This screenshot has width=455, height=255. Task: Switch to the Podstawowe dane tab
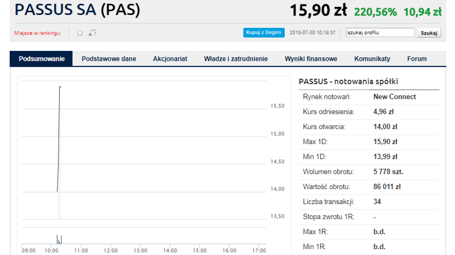[x=109, y=59]
